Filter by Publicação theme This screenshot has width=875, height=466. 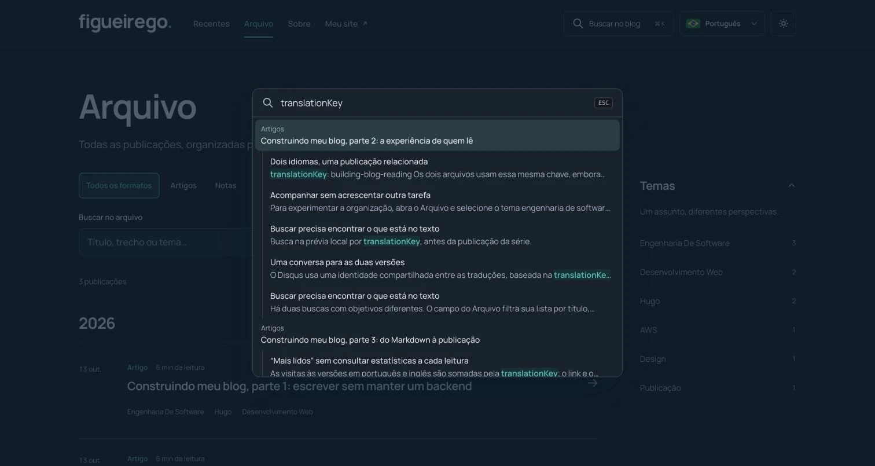tap(718, 388)
